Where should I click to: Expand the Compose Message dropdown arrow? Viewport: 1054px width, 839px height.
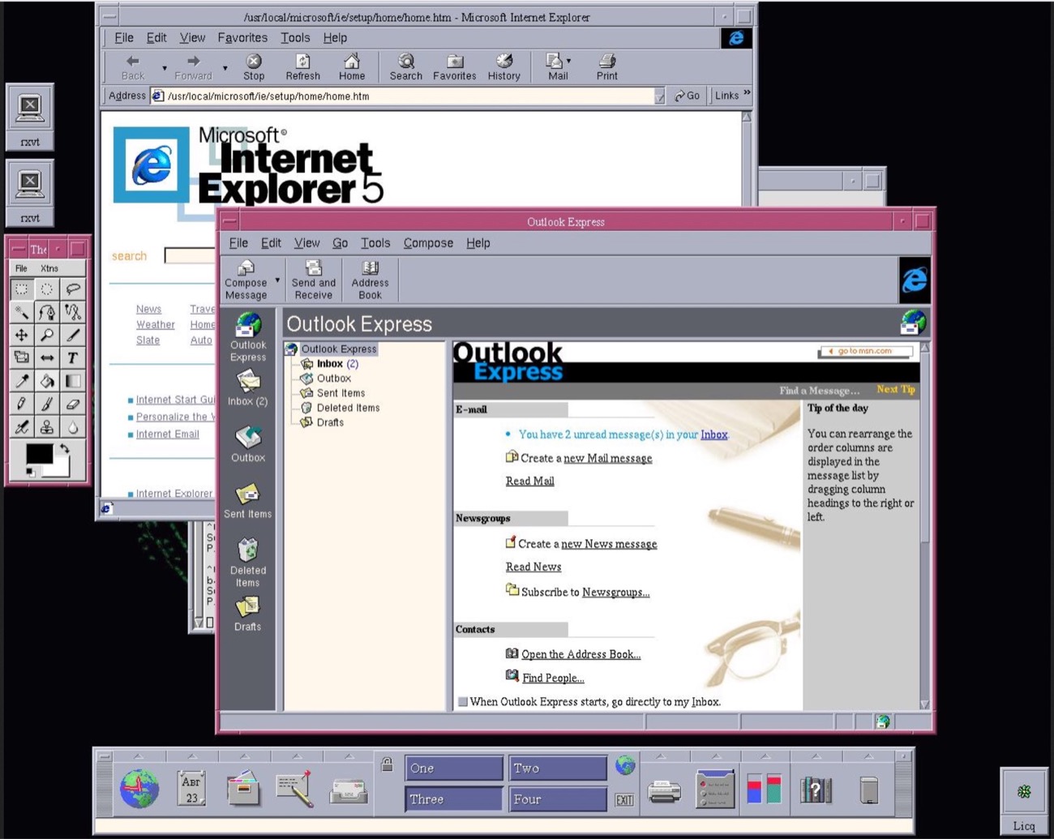[x=277, y=280]
